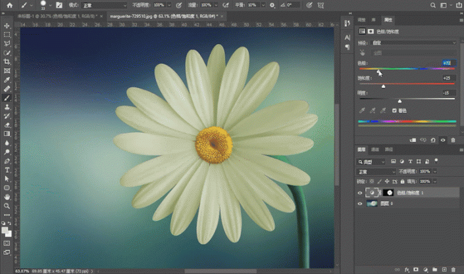Click the 饱和度 saturation slider handle
The width and height of the screenshot is (464, 274).
point(383,86)
